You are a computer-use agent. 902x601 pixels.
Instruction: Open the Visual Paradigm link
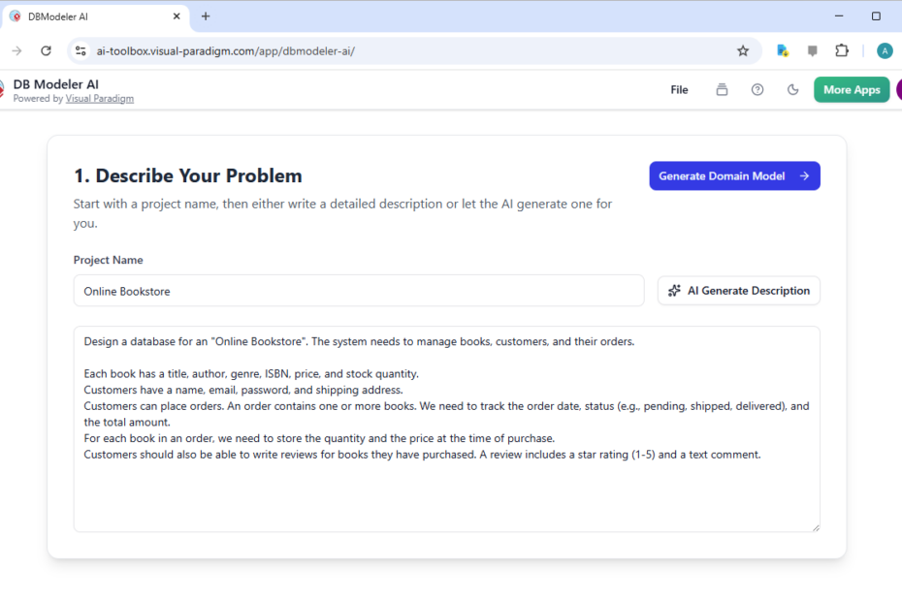[99, 98]
